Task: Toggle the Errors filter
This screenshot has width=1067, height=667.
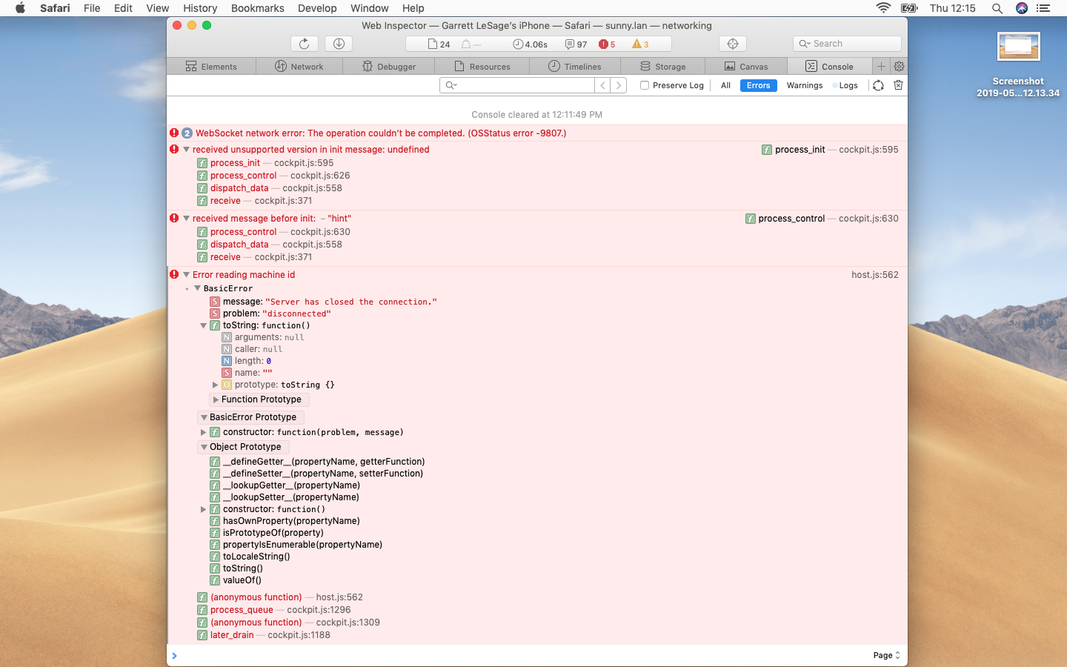Action: point(758,85)
